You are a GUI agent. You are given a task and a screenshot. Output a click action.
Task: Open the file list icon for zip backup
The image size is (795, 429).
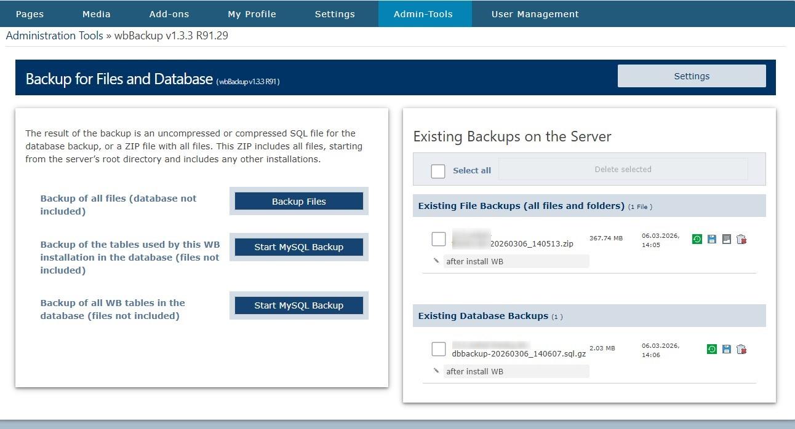pyautogui.click(x=727, y=239)
